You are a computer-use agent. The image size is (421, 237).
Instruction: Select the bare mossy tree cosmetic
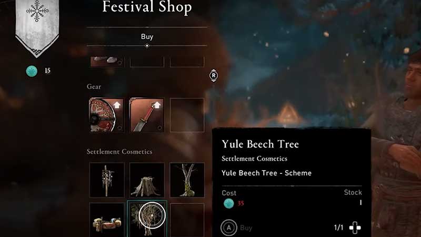[187, 180]
